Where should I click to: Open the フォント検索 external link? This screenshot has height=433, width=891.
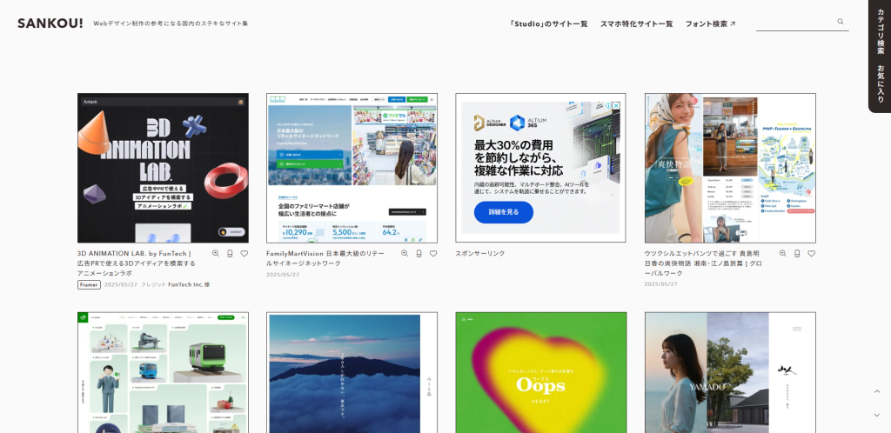[710, 23]
